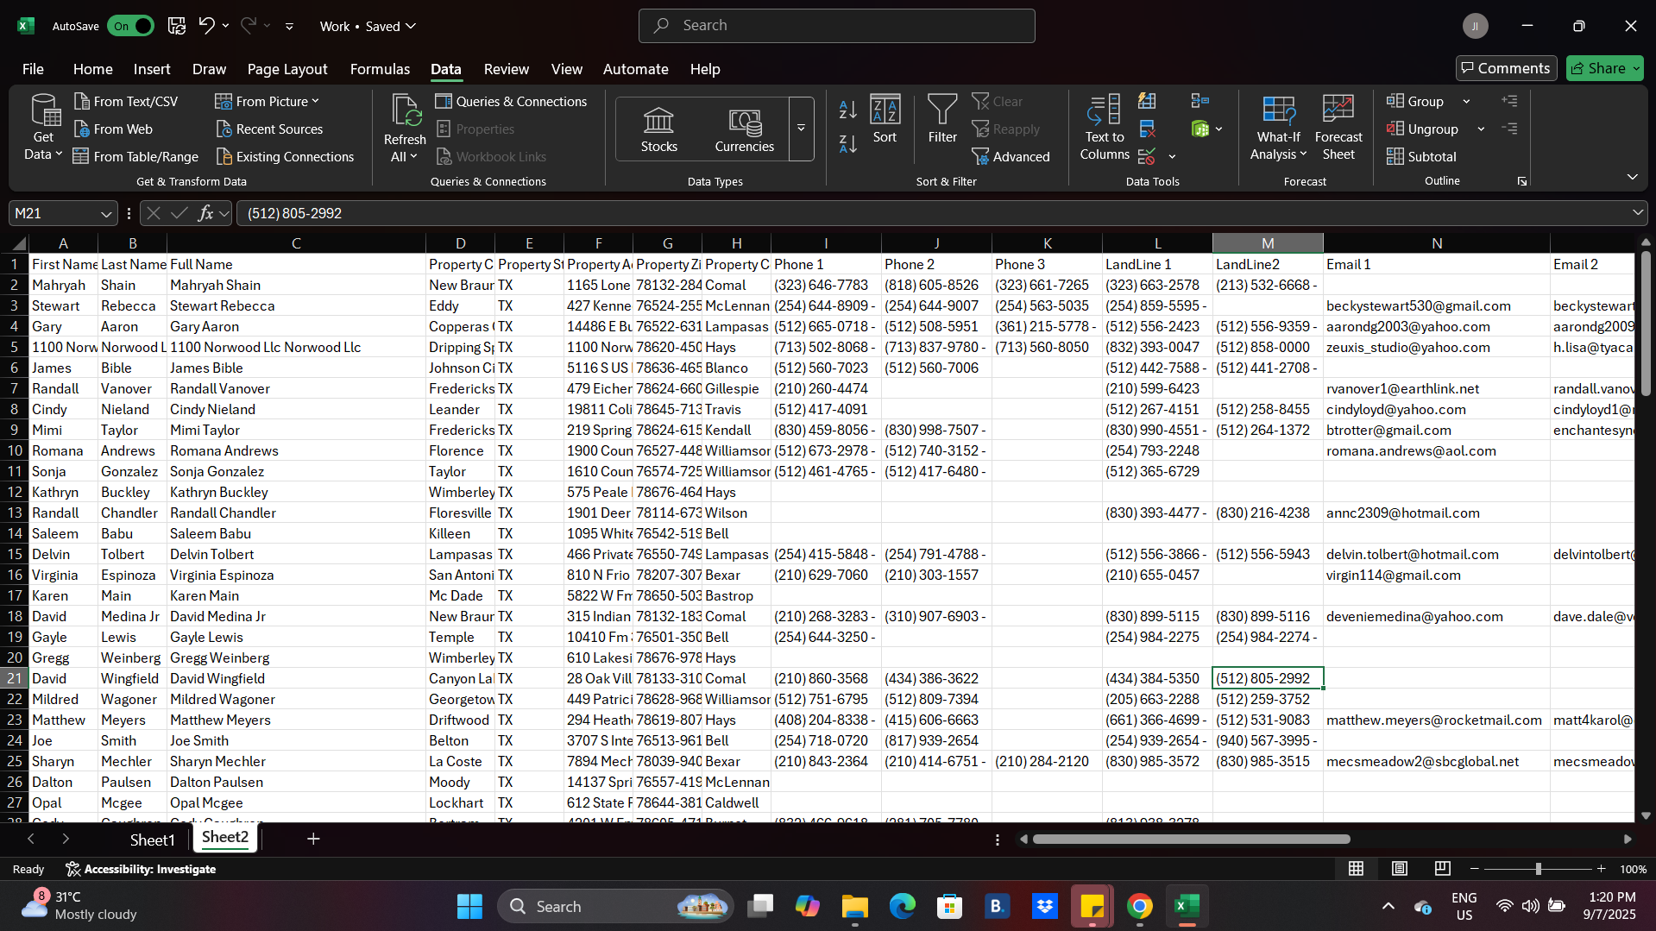Create a Forecast Sheet
Image resolution: width=1656 pixels, height=931 pixels.
point(1338,128)
